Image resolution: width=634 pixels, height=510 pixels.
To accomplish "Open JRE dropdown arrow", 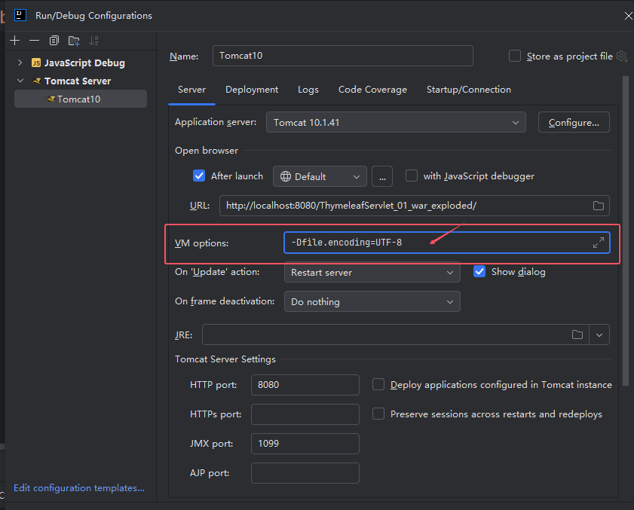I will point(599,334).
